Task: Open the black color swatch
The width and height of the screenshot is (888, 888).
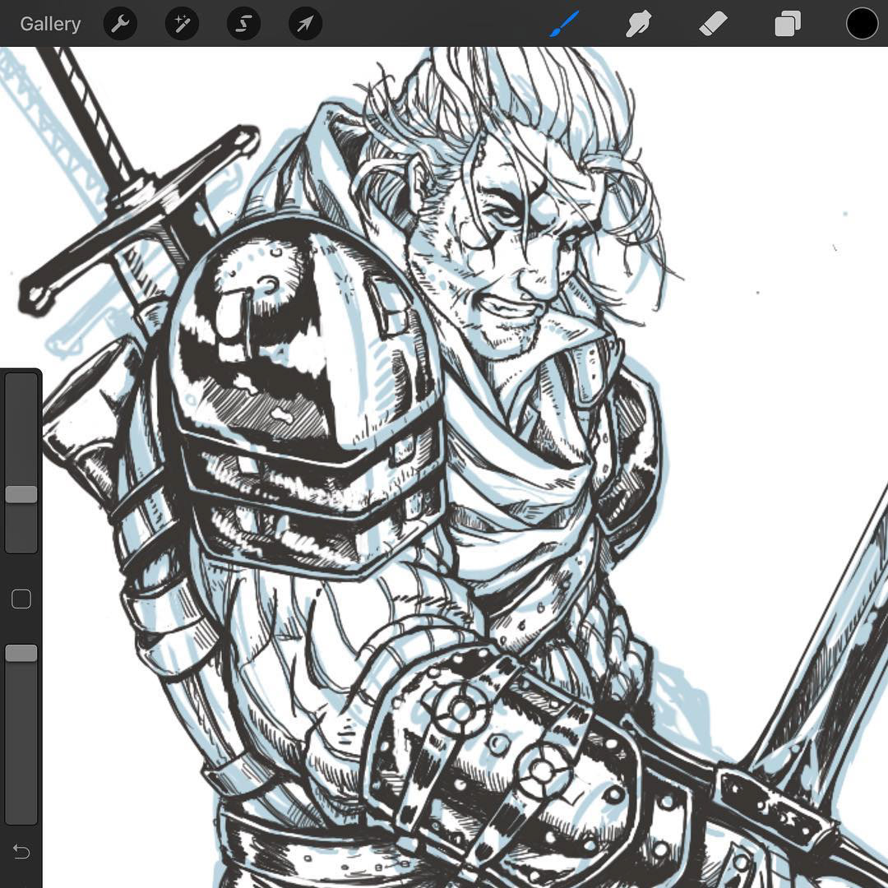Action: 862,24
